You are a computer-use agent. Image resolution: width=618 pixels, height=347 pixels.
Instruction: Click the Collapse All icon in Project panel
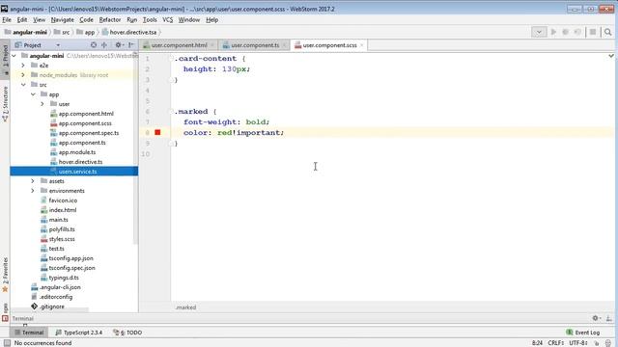tap(104, 45)
